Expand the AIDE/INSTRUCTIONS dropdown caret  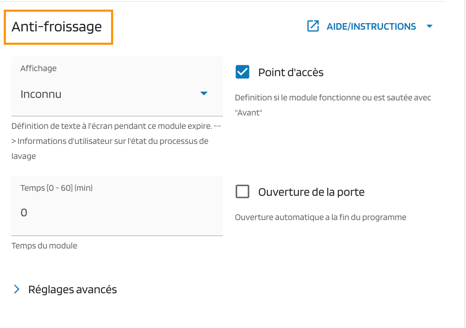429,26
